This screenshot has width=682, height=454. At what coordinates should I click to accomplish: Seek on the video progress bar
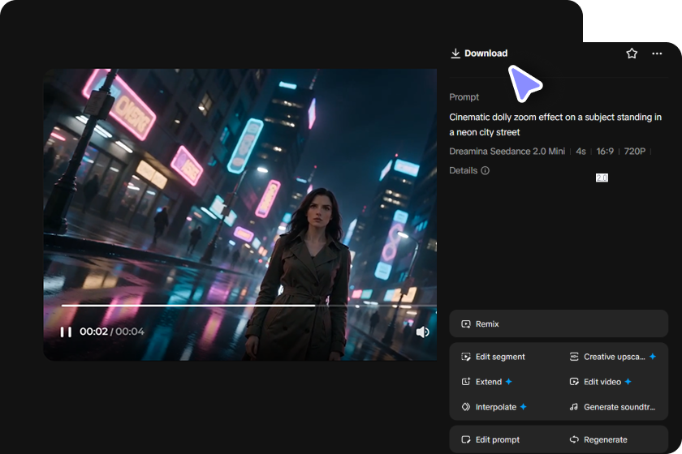[248, 306]
